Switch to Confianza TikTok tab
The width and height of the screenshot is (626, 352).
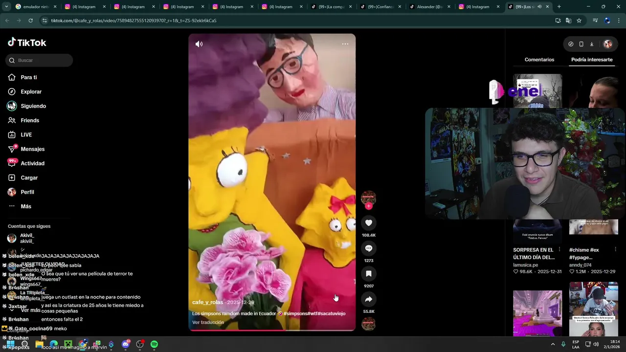(381, 7)
